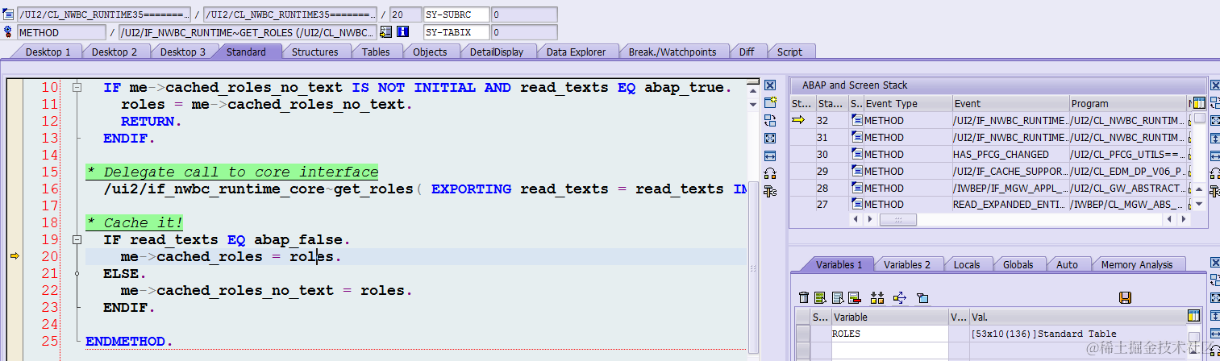The height and width of the screenshot is (361, 1220).
Task: Click the filter tag icon in variables toolbar
Action: pyautogui.click(x=922, y=297)
